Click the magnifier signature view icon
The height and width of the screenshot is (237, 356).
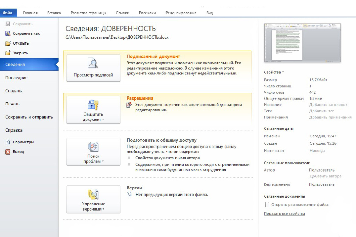coord(93,64)
